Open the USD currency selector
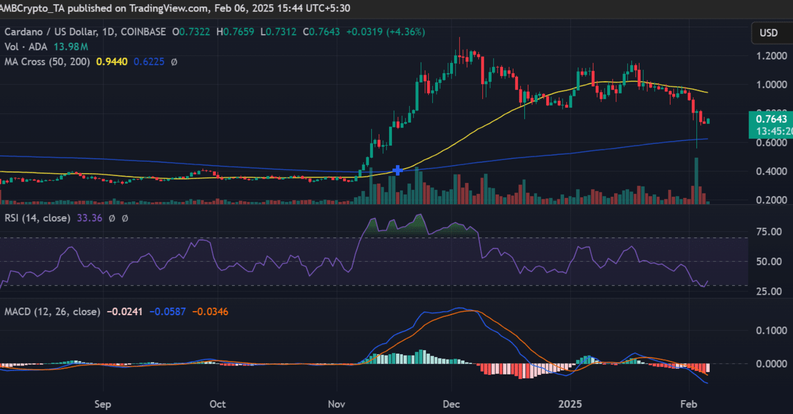Screen dimensions: 793x414 (769, 33)
